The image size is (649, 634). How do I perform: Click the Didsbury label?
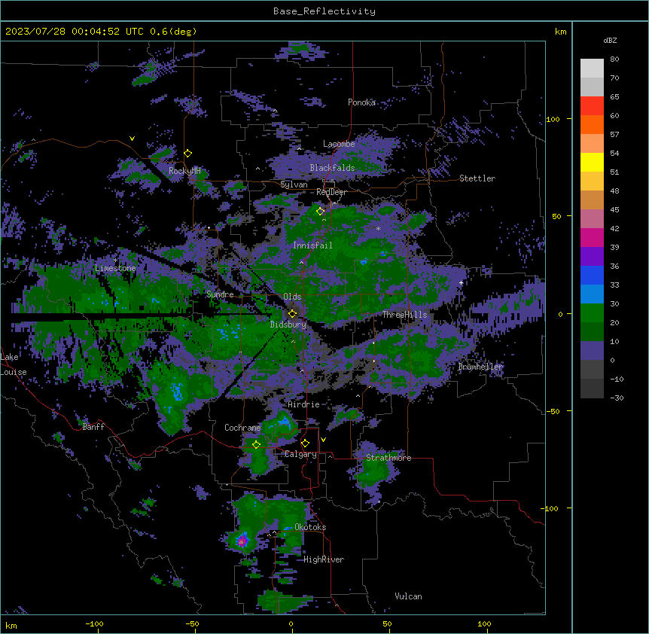pos(288,325)
